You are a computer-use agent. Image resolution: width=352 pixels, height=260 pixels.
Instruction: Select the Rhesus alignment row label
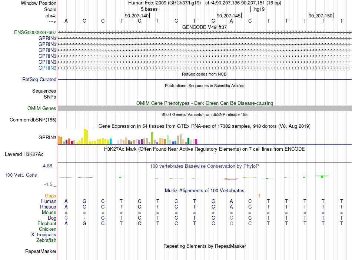[x=48, y=207]
